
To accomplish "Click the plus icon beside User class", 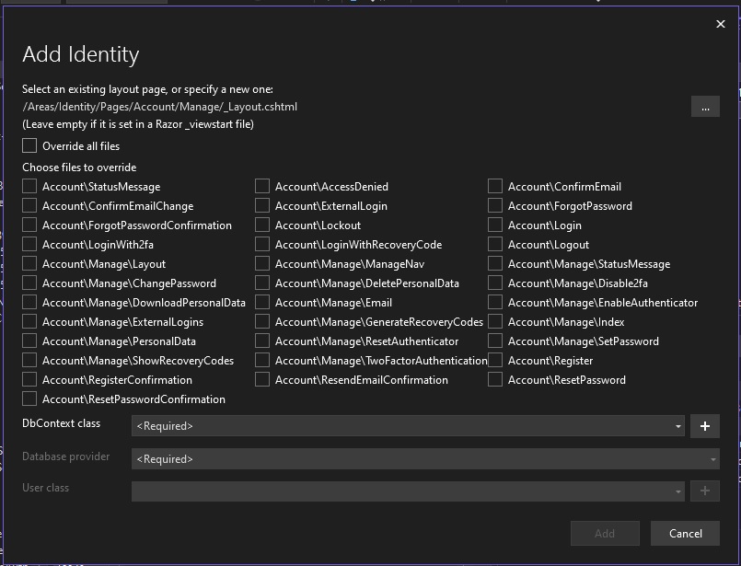I will click(704, 491).
